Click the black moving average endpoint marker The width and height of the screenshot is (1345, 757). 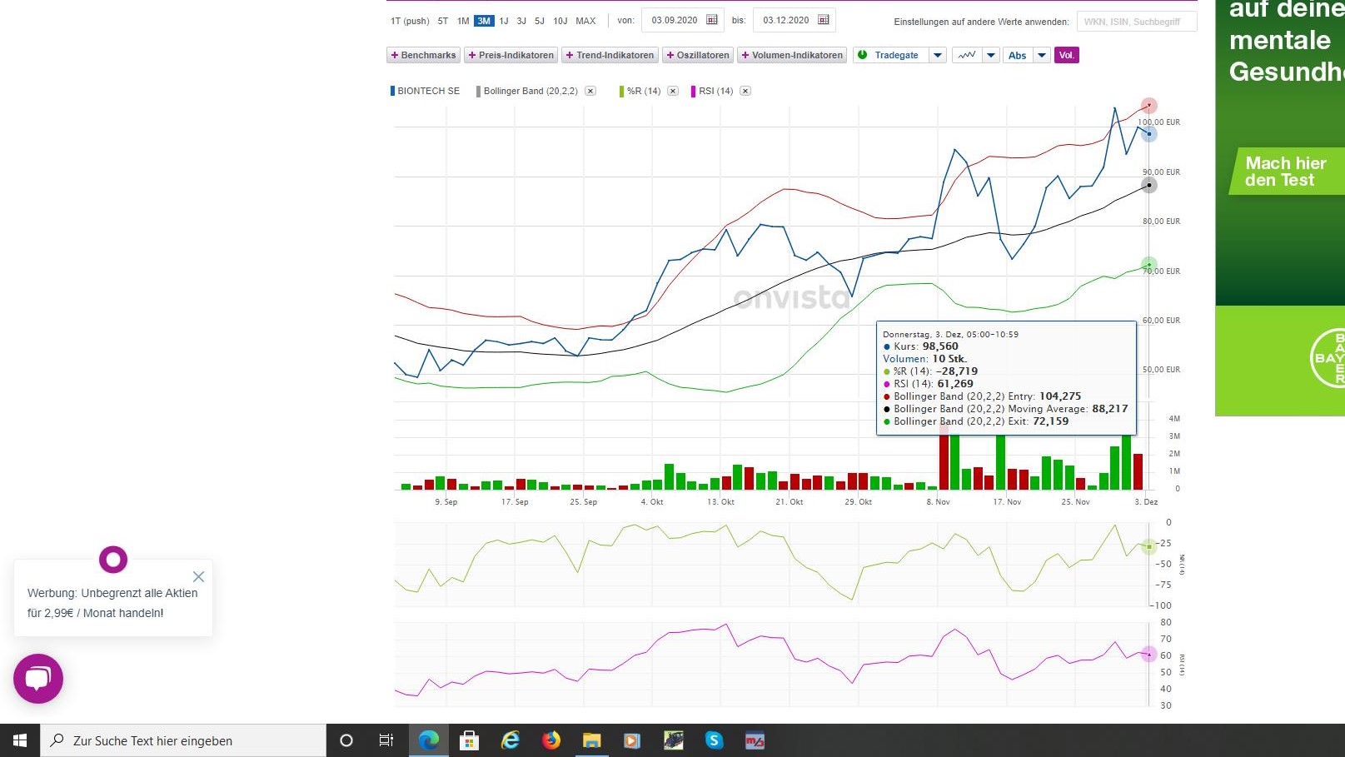tap(1149, 185)
